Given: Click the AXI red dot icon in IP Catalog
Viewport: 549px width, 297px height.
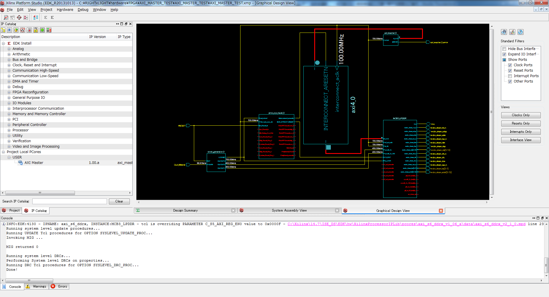Looking at the screenshot, I should click(29, 30).
